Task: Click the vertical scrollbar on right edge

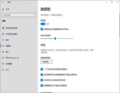Action: coord(119,26)
